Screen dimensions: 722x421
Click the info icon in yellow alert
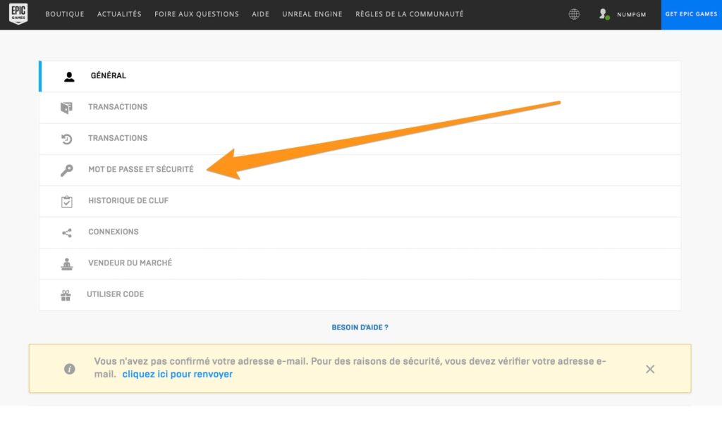(69, 369)
